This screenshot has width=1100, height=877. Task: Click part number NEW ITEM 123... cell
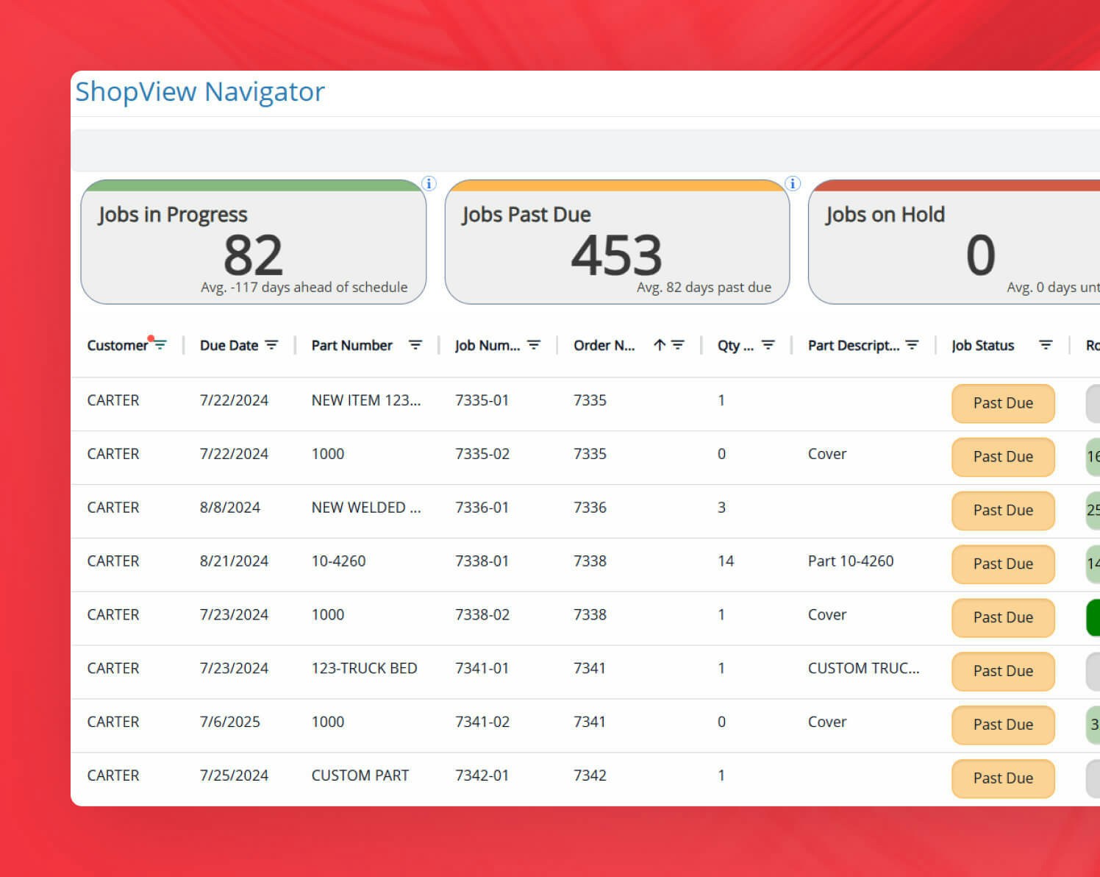(365, 400)
